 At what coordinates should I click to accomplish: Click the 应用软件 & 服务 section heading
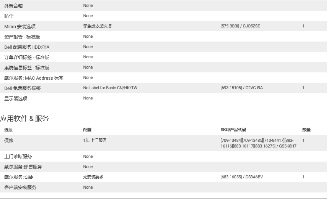click(x=24, y=119)
